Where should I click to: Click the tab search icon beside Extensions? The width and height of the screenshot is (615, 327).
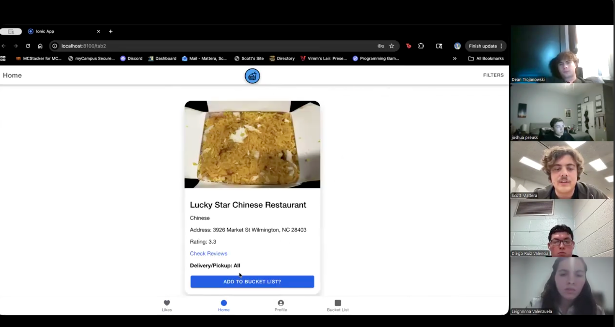[439, 46]
